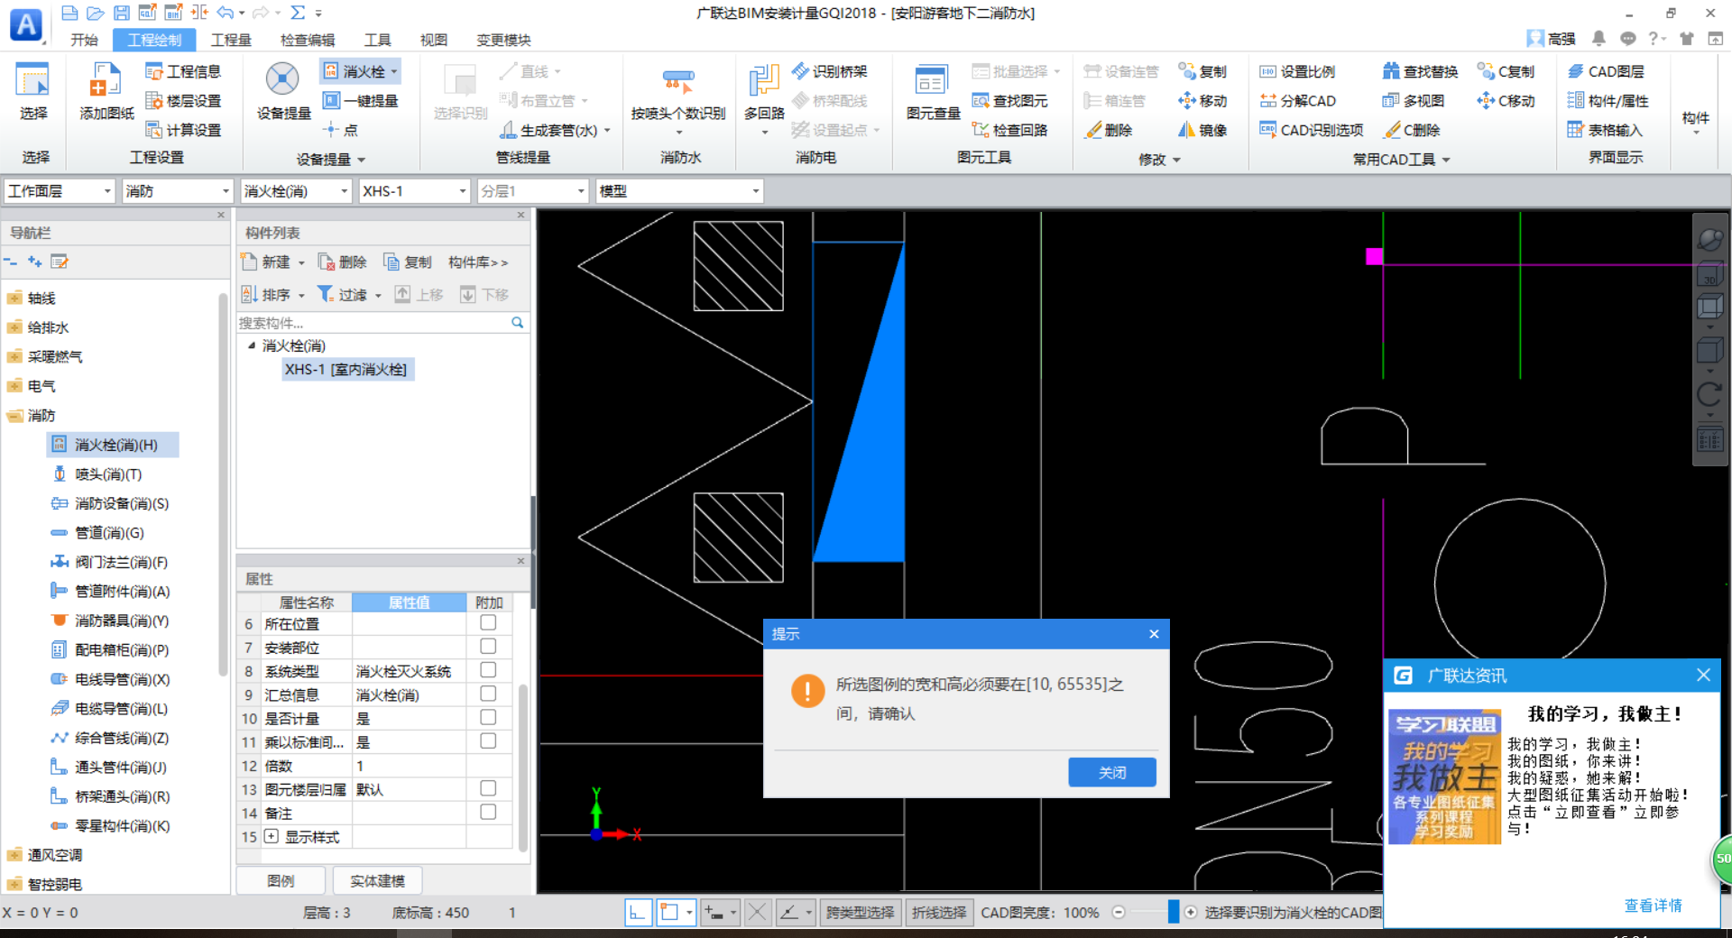Select 喷头(消)(T) in navigation tree
Screen dimensions: 1732x938
click(108, 474)
